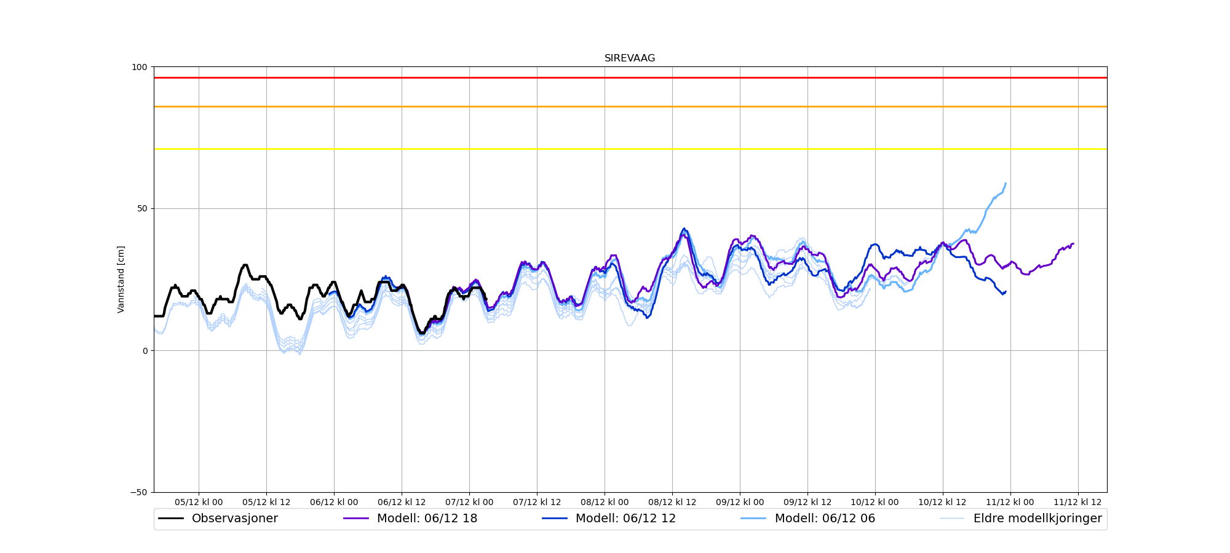Click the 07/12 kl 00 x-axis tick label
The width and height of the screenshot is (1230, 553).
pos(469,502)
